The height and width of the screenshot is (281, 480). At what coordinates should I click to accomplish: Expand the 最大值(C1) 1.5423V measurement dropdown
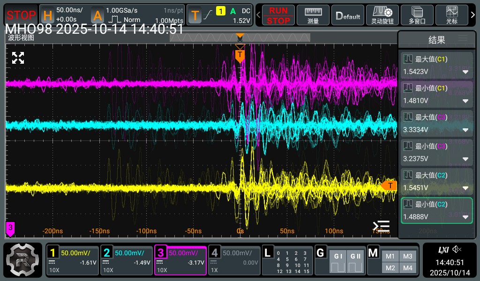pyautogui.click(x=465, y=72)
